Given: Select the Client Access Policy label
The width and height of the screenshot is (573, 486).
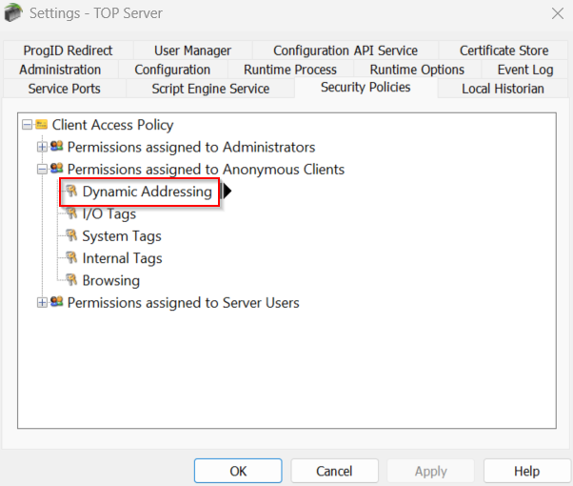Looking at the screenshot, I should tap(112, 125).
